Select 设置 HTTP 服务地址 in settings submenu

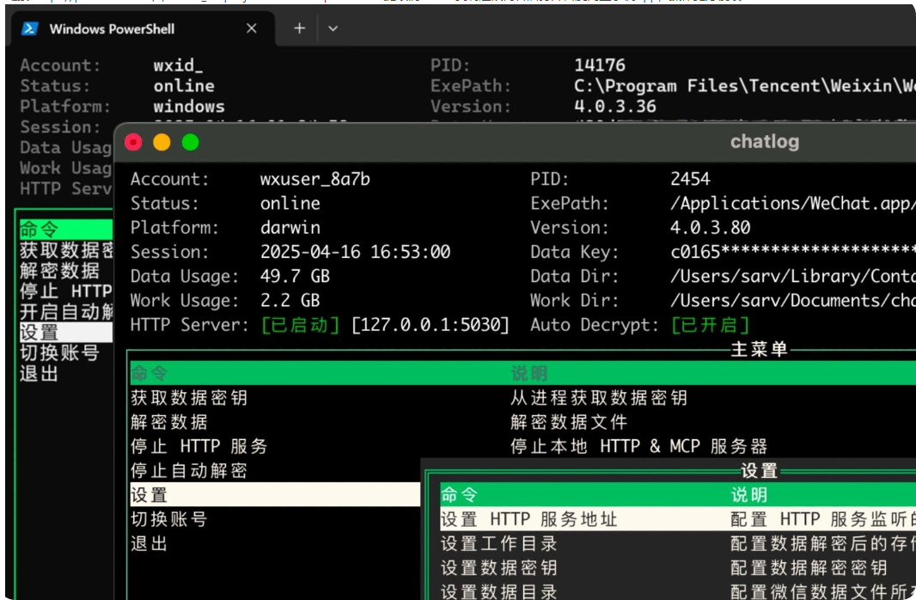point(528,519)
